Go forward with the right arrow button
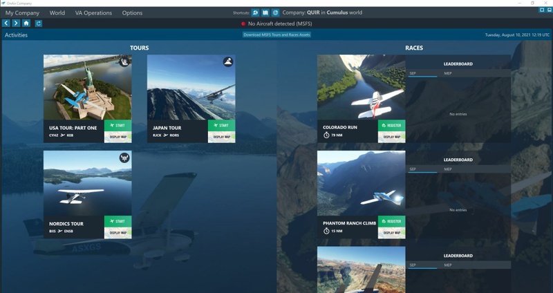 [16, 23]
